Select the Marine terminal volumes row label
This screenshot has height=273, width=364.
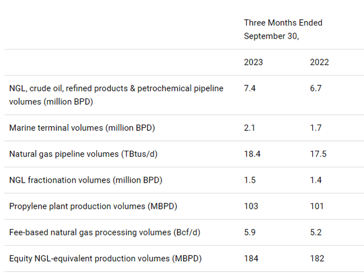pyautogui.click(x=82, y=128)
